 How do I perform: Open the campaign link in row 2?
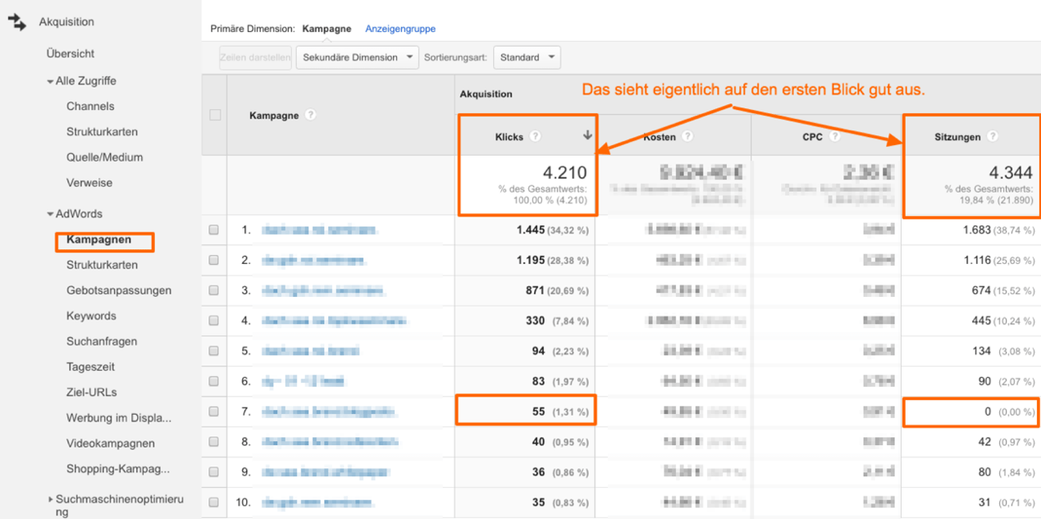[313, 261]
